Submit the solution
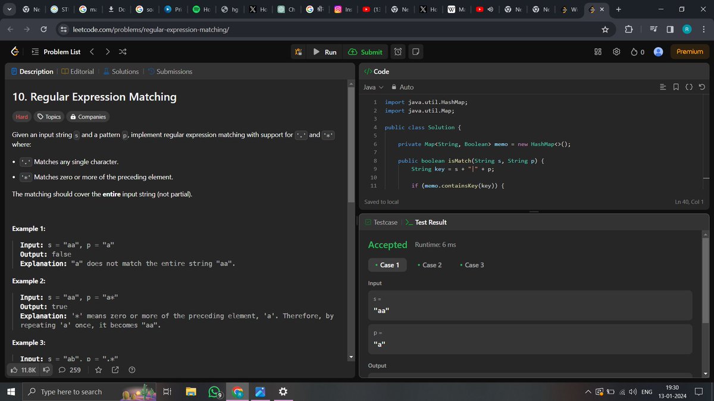This screenshot has width=714, height=401. tap(365, 52)
